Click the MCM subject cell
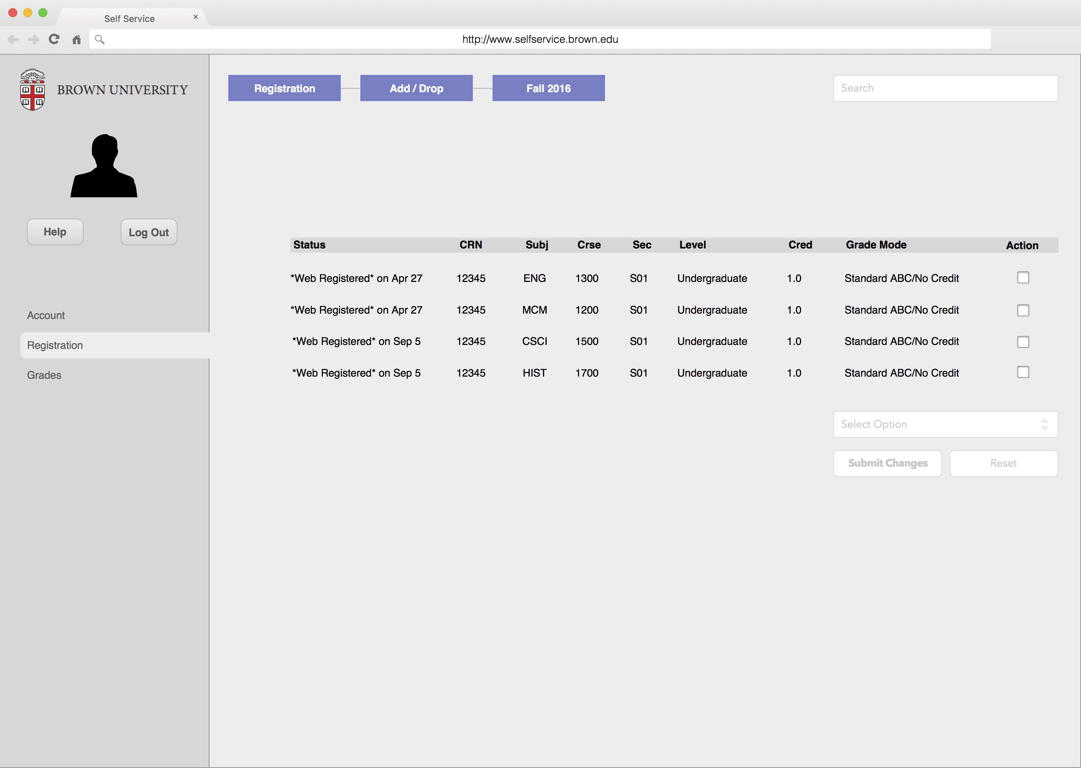The height and width of the screenshot is (768, 1081). click(x=535, y=310)
